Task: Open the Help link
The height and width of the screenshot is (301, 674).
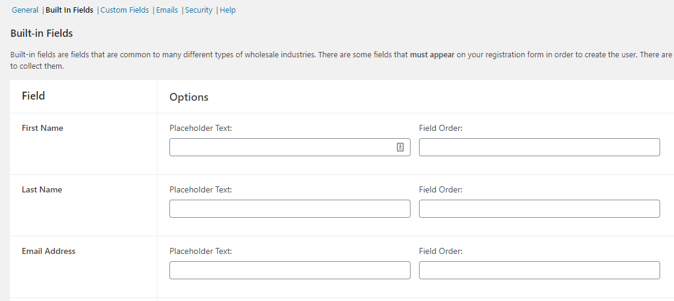Action: (228, 10)
